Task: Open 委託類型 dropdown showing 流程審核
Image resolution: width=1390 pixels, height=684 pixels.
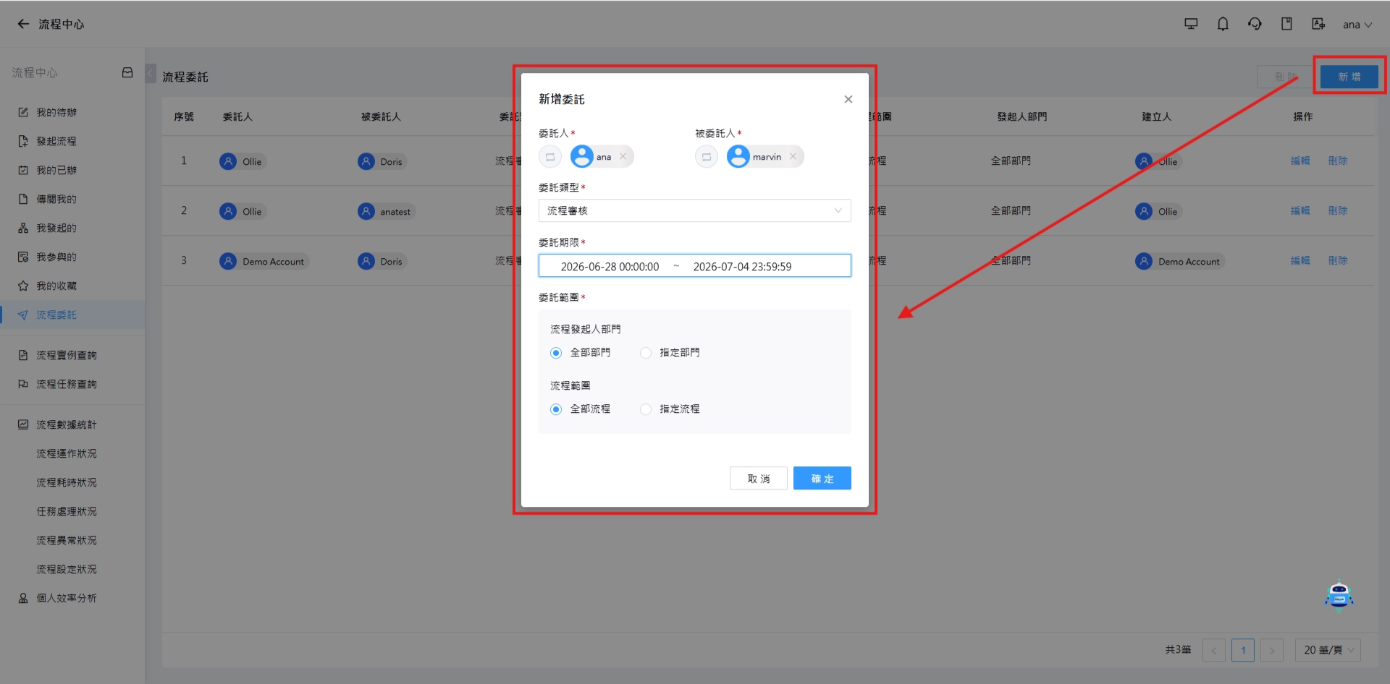Action: [695, 210]
